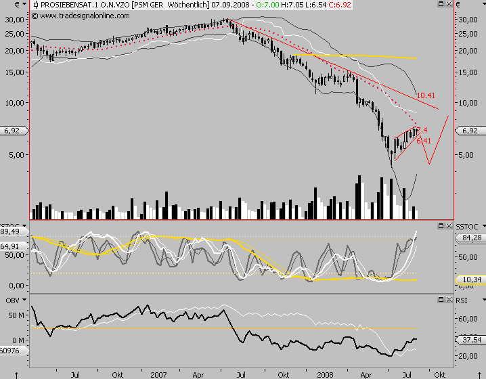The image size is (486, 379).
Task: Select the left 6,92 price marker
Action: pyautogui.click(x=14, y=131)
